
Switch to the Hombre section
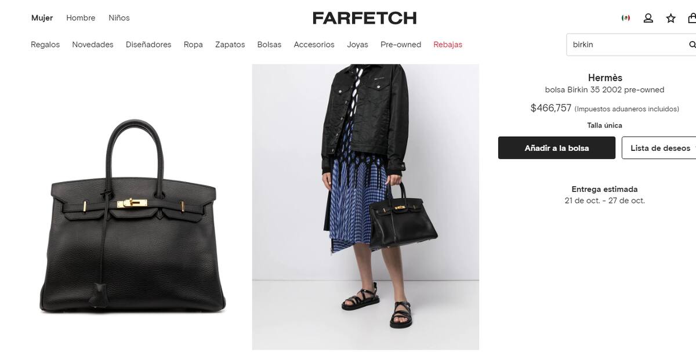[81, 18]
